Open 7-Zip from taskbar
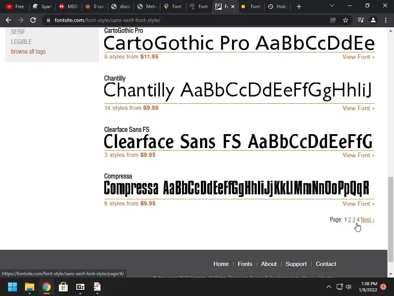 pos(80,287)
